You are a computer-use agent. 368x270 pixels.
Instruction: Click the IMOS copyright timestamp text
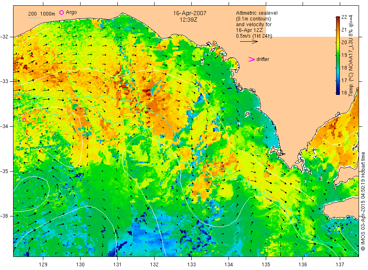coord(363,201)
